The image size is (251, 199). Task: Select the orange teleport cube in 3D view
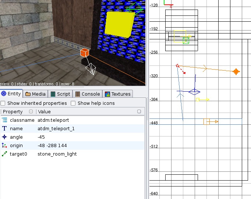tap(85, 53)
